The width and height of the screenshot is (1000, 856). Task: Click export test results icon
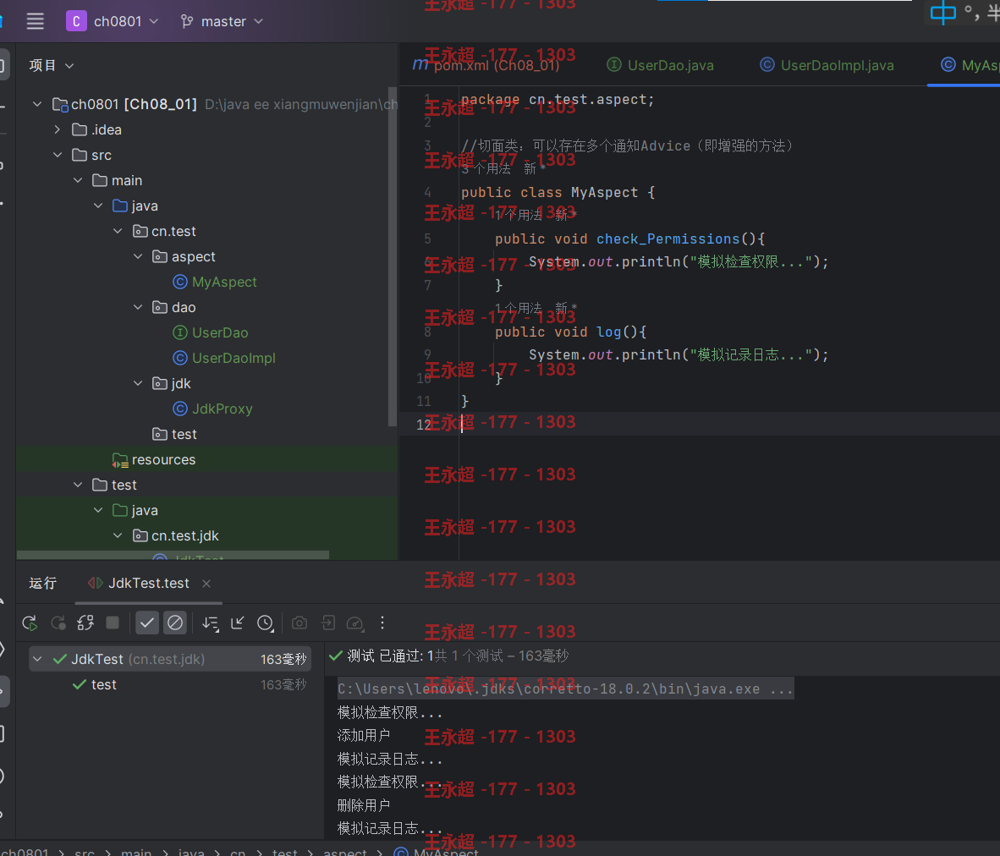tap(327, 623)
